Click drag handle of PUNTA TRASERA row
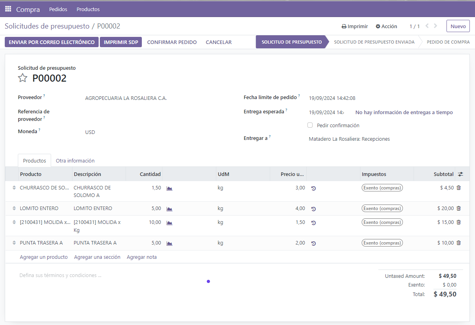475x325 pixels. [x=14, y=243]
